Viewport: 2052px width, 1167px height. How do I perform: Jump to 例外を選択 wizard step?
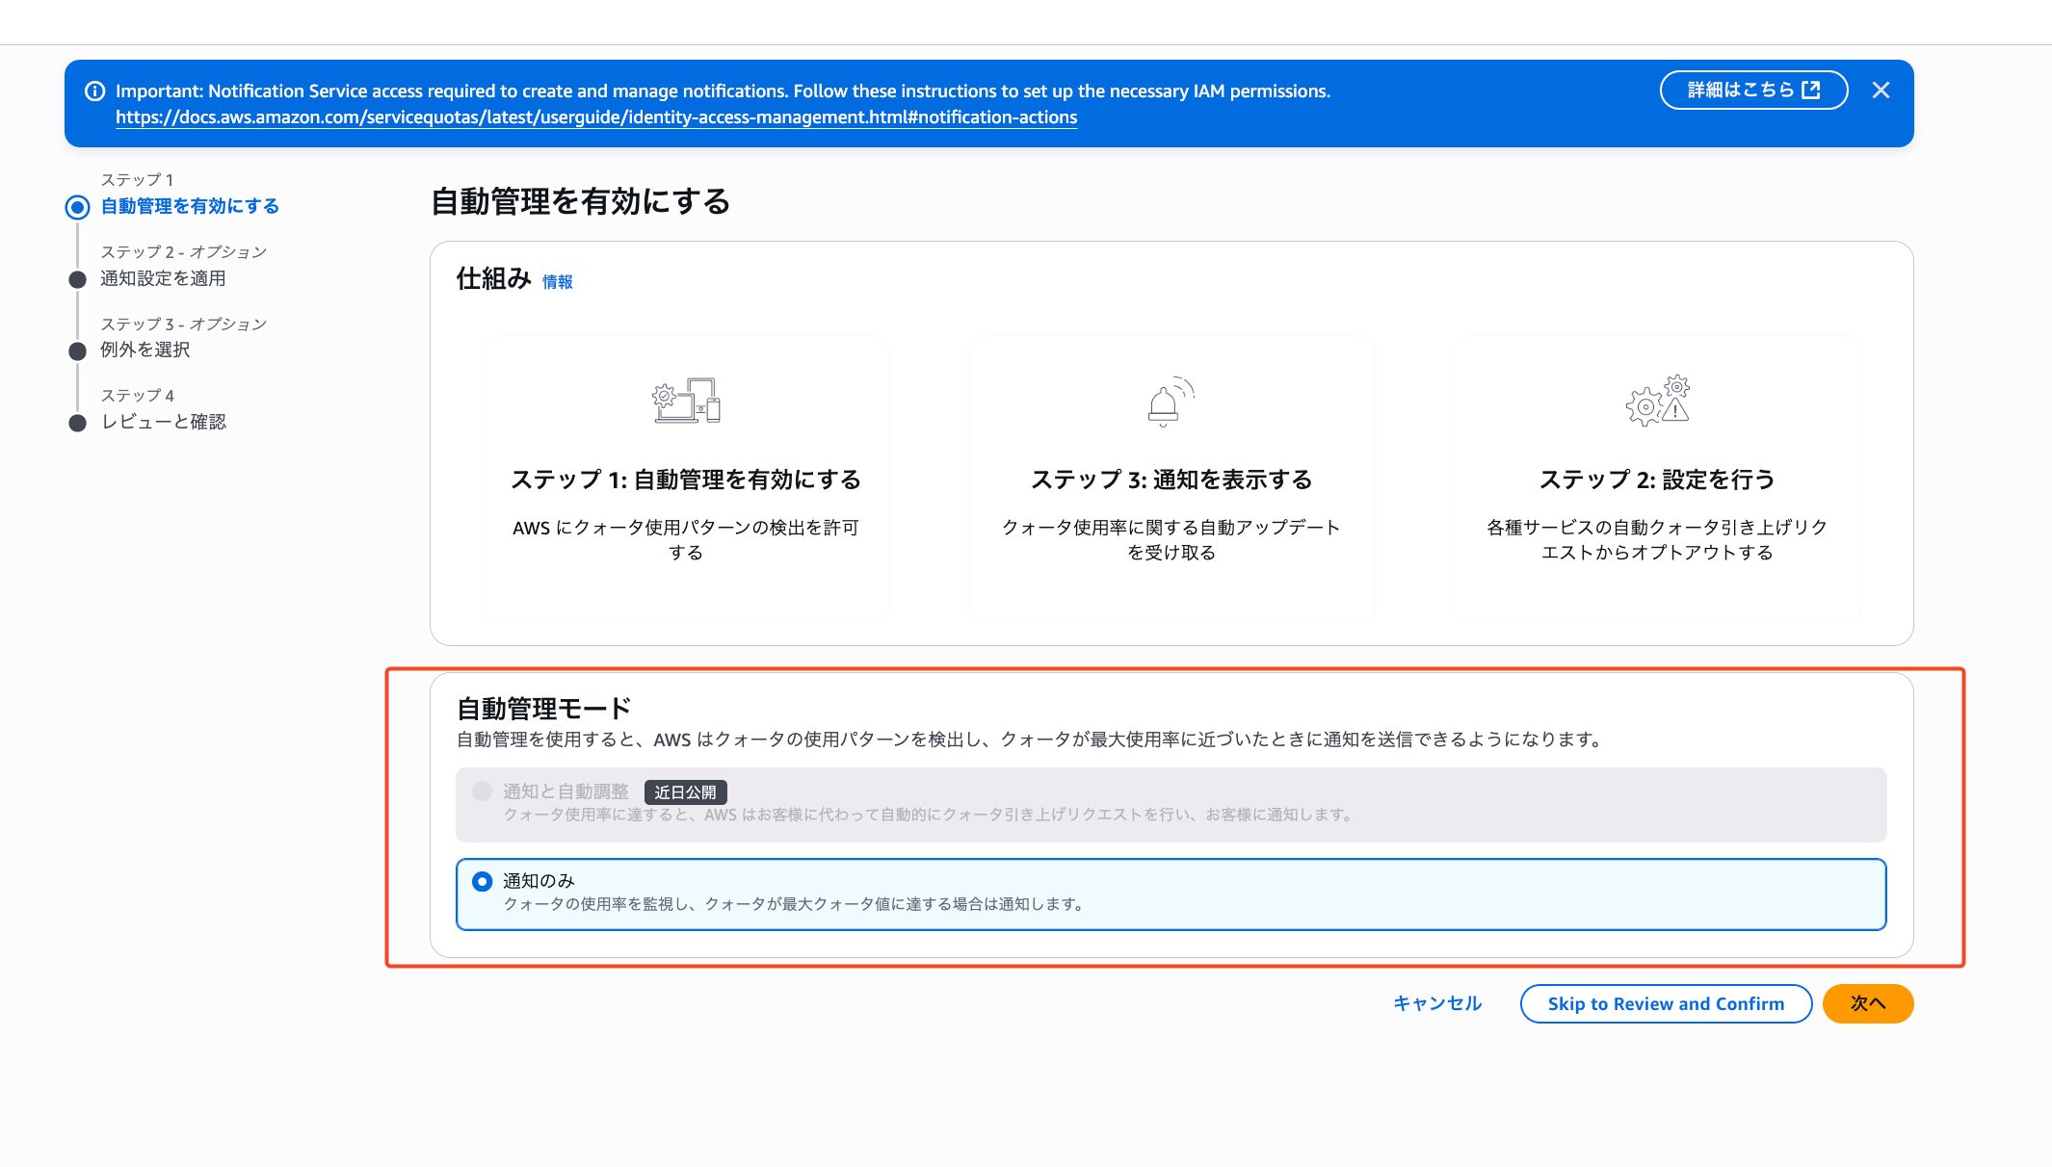tap(145, 350)
